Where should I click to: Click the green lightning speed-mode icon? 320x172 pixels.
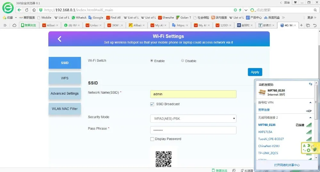click(x=240, y=10)
